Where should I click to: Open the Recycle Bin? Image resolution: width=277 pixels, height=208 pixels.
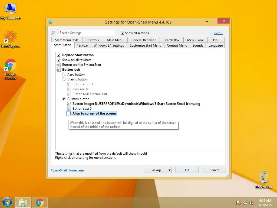click(x=263, y=180)
